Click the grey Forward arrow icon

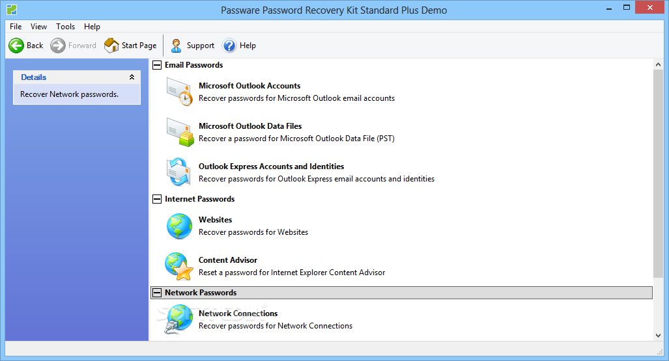pyautogui.click(x=58, y=46)
